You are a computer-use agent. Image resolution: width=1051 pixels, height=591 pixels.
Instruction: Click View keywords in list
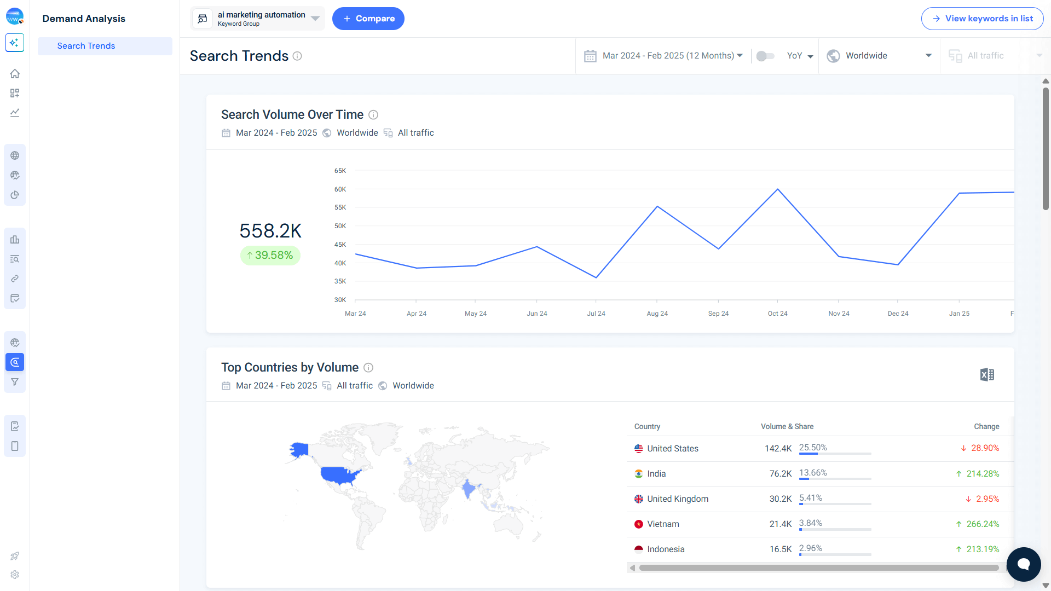point(982,18)
